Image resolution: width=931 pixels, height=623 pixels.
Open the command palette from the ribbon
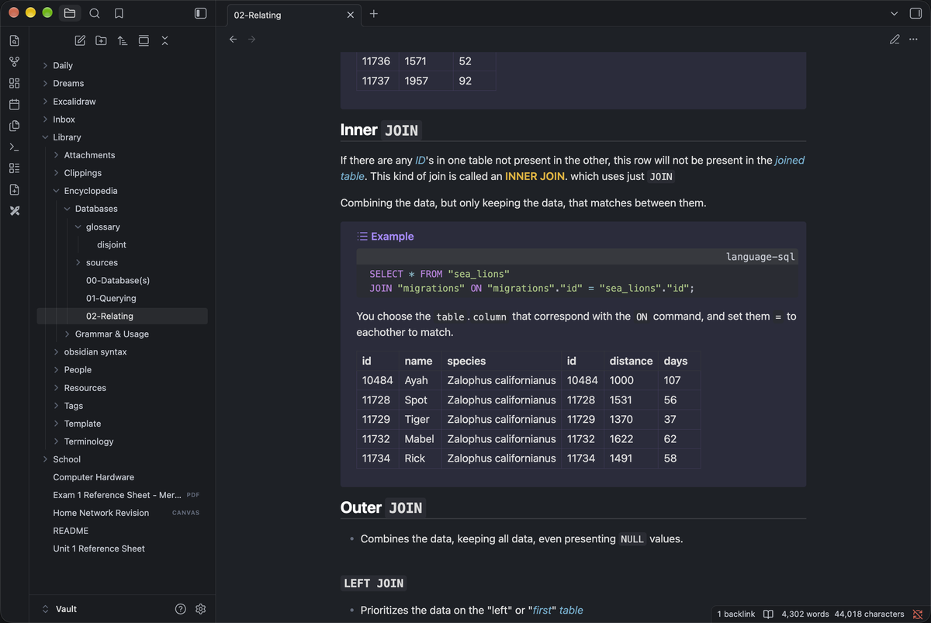click(x=14, y=147)
